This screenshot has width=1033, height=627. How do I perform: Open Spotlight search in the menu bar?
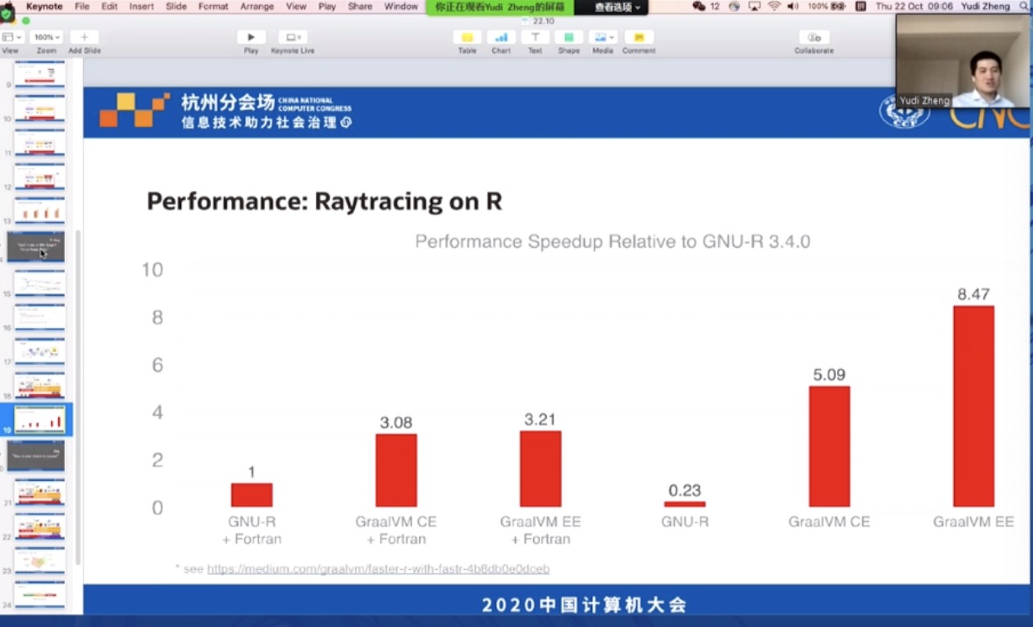(x=1025, y=6)
